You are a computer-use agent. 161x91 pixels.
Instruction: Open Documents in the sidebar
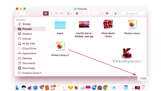pyautogui.click(x=30, y=63)
